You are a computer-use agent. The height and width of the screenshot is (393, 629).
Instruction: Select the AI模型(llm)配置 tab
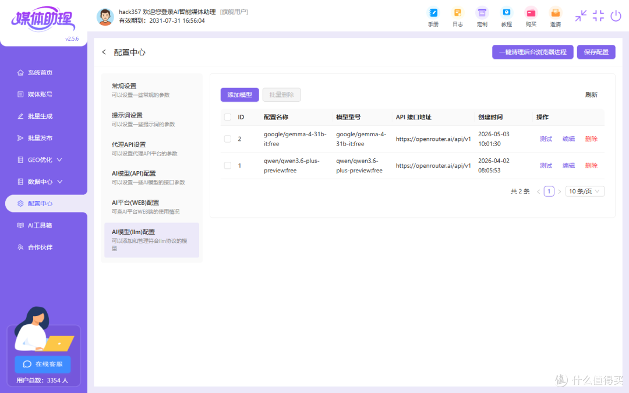click(x=151, y=240)
